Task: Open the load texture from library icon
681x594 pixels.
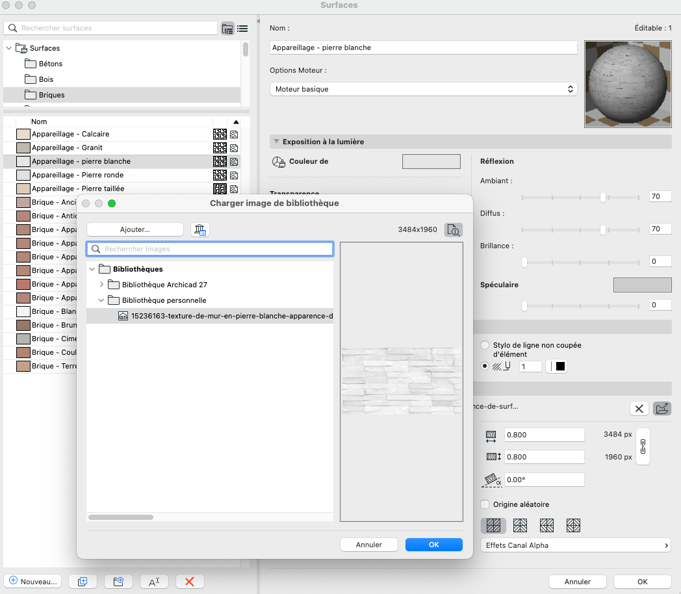Action: pos(662,409)
